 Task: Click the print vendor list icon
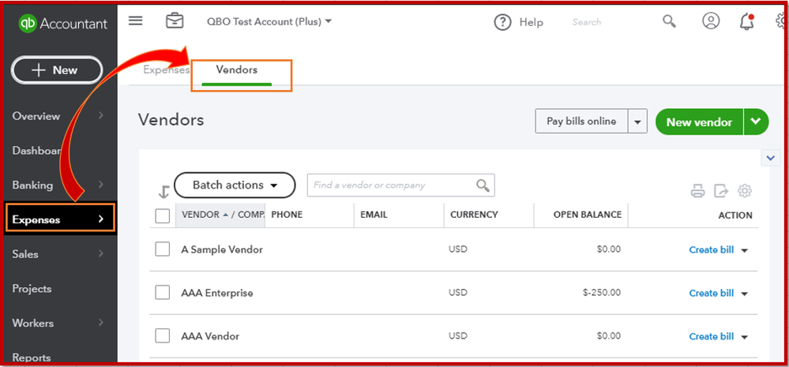point(697,190)
